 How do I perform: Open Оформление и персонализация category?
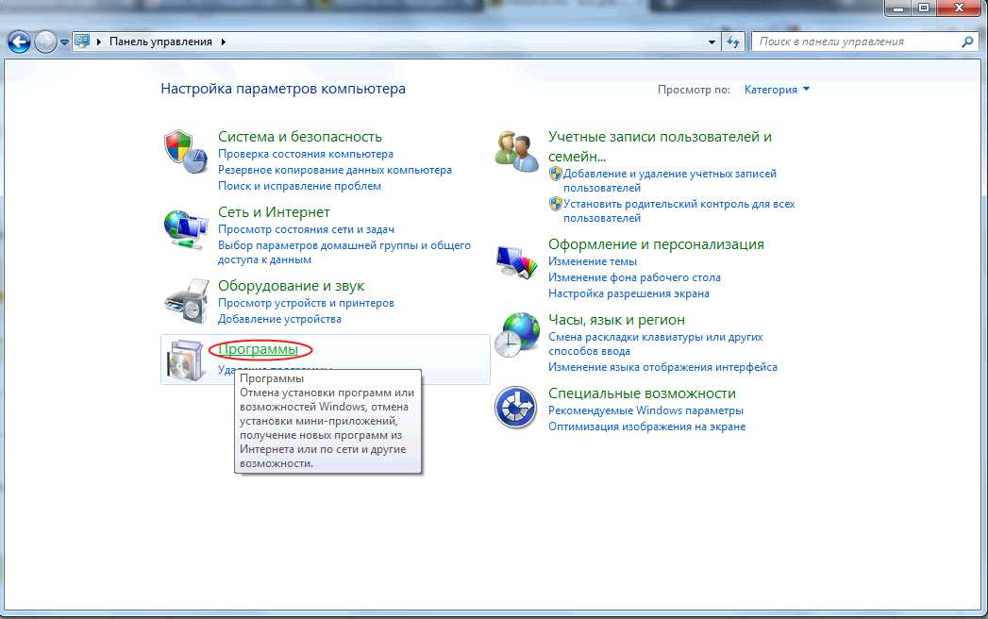[656, 244]
